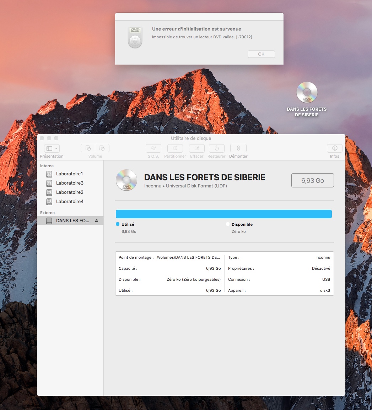Toggle the Disponible legend indicator
The width and height of the screenshot is (372, 410).
pos(227,224)
